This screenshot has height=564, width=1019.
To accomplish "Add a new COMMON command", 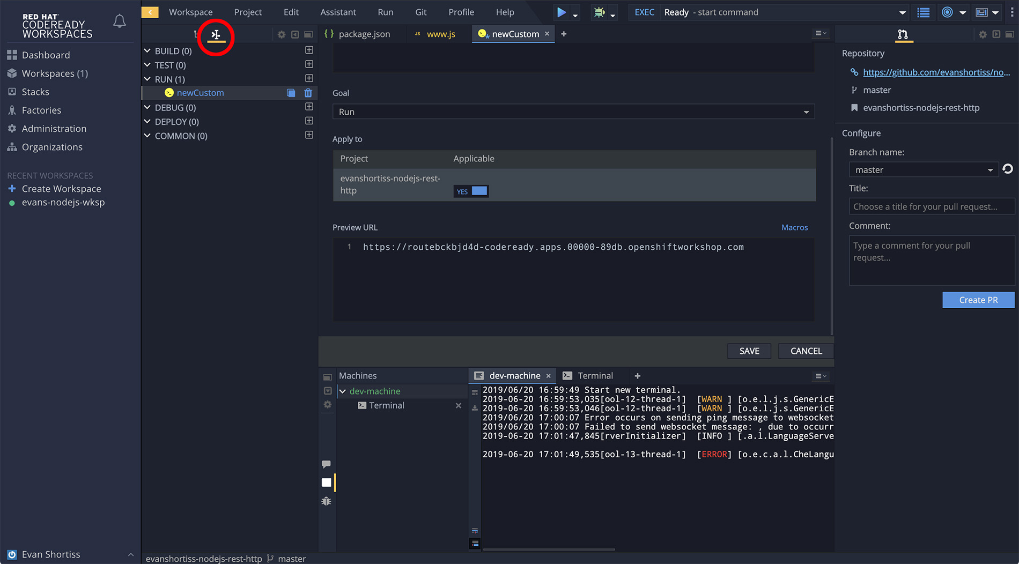I will point(309,135).
